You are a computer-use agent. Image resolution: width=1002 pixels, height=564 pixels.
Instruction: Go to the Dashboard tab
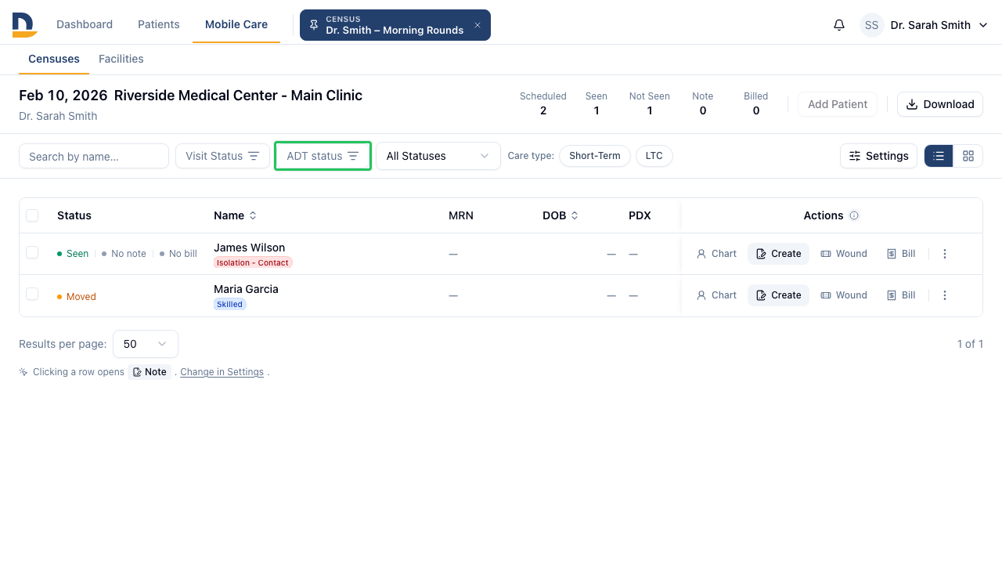85,24
